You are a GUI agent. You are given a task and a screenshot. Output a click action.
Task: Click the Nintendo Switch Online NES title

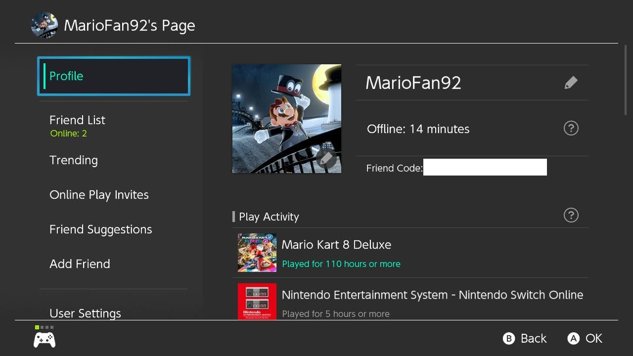[432, 295]
